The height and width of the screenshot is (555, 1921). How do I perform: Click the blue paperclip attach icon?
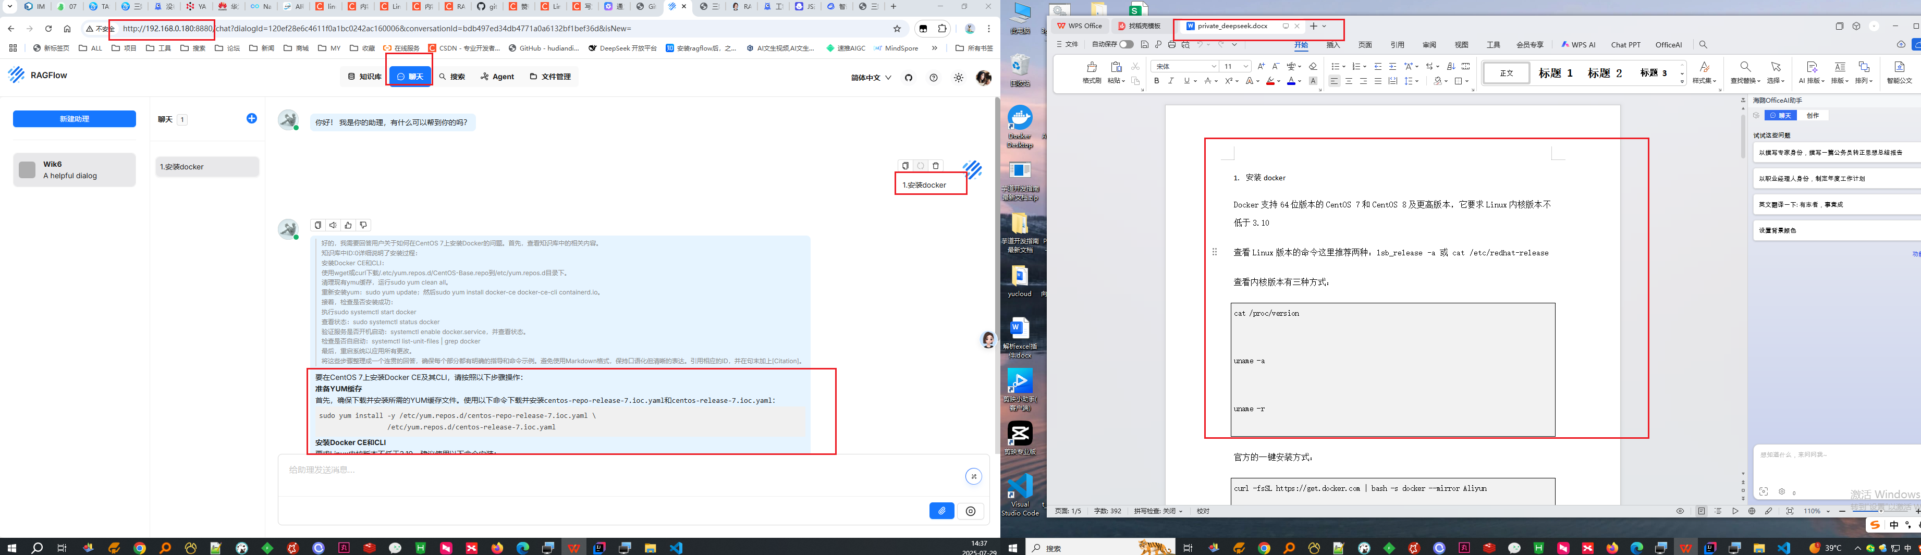pyautogui.click(x=942, y=511)
